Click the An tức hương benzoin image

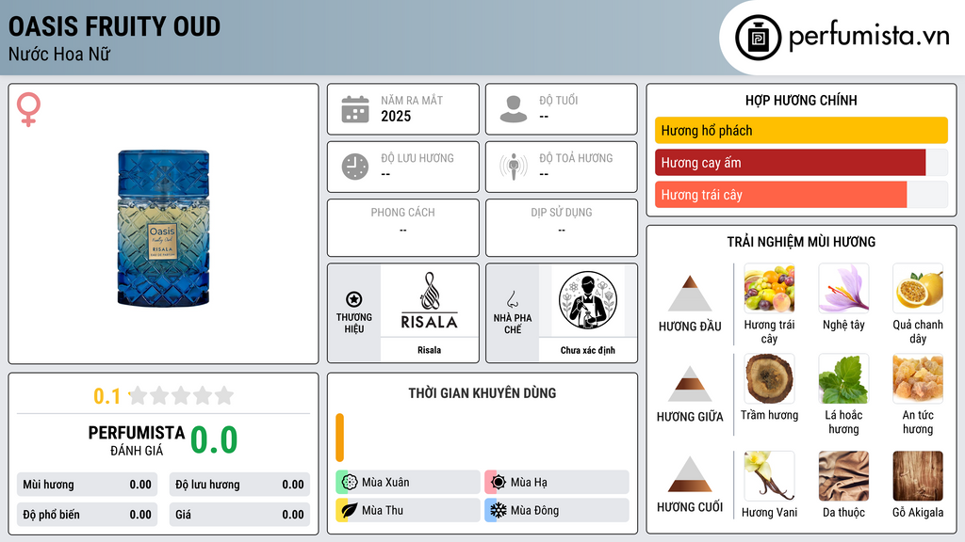(x=918, y=378)
